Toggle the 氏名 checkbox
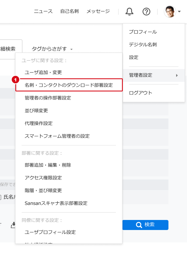 click(x=1, y=197)
